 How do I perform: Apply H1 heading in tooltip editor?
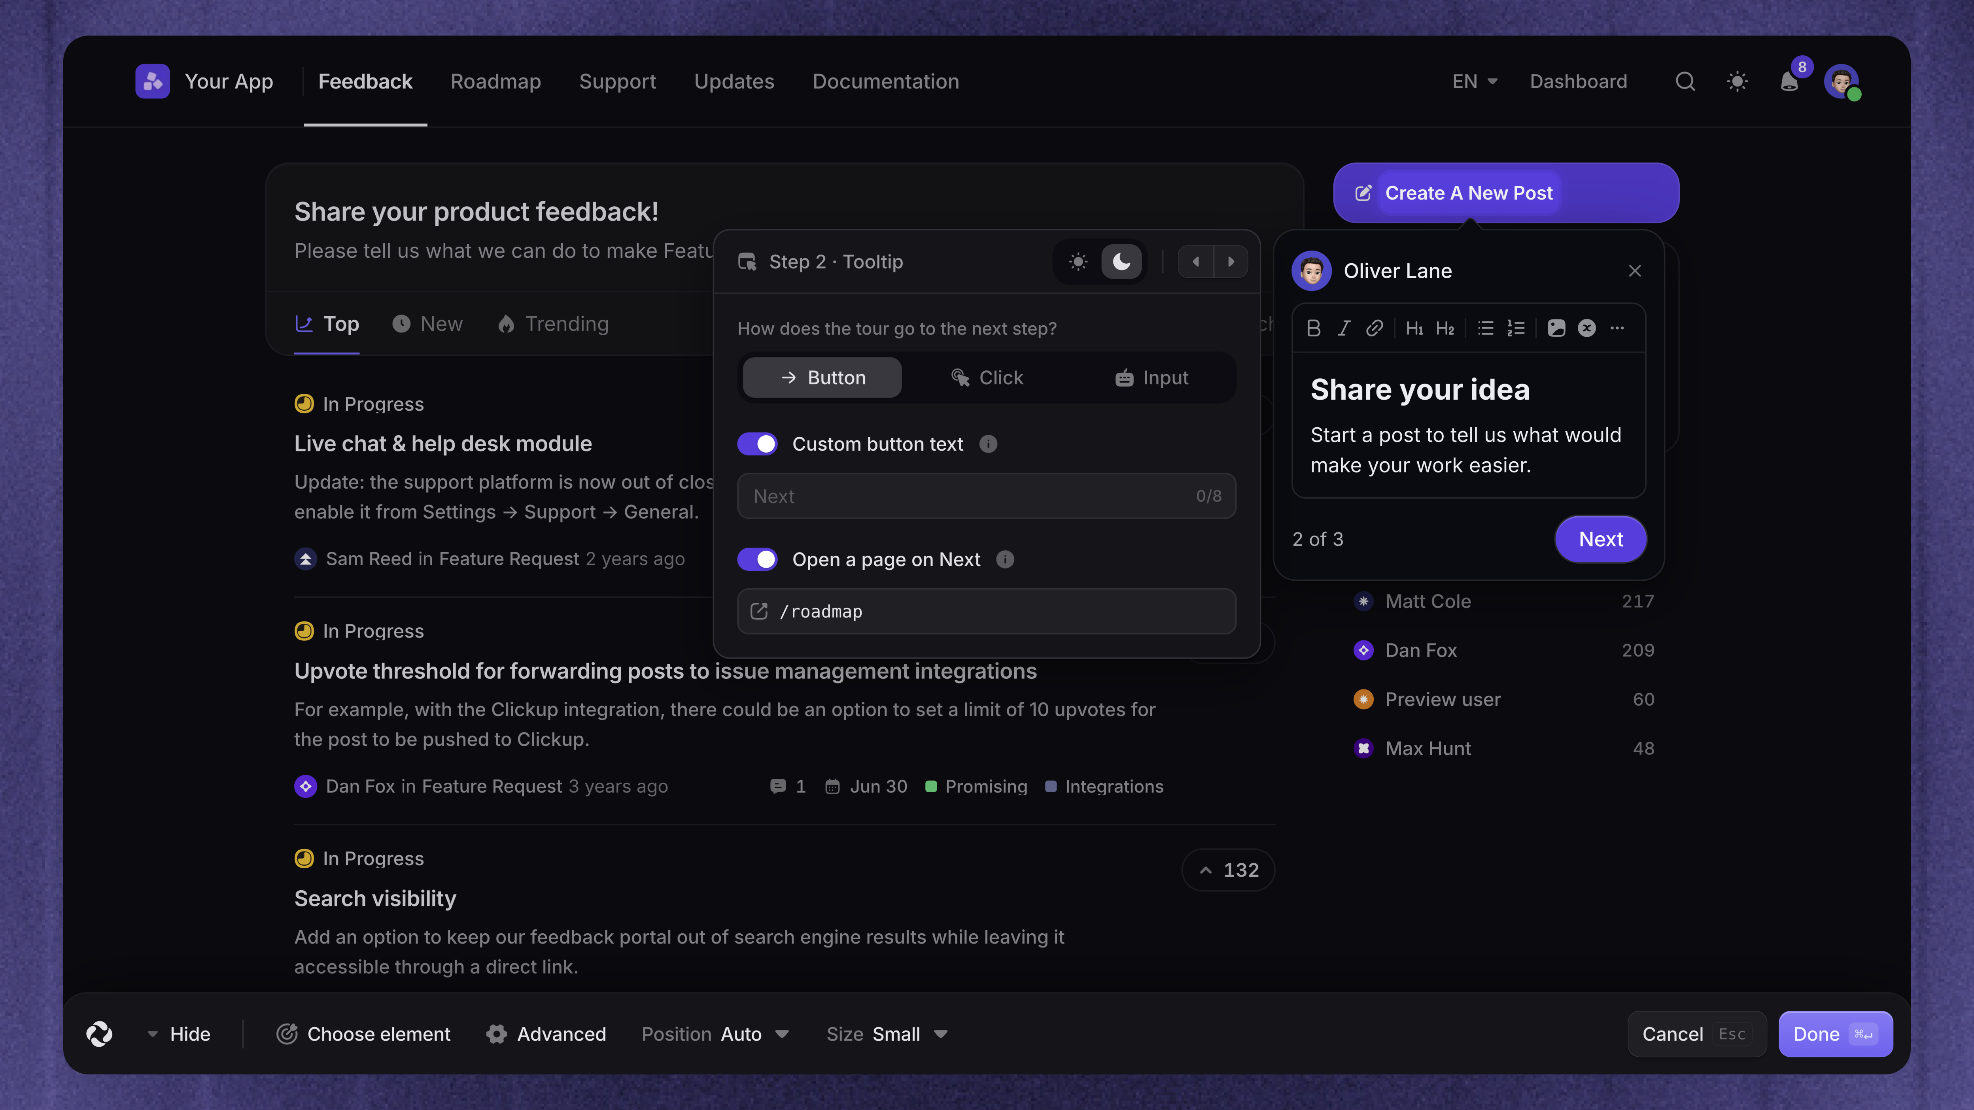pos(1414,328)
